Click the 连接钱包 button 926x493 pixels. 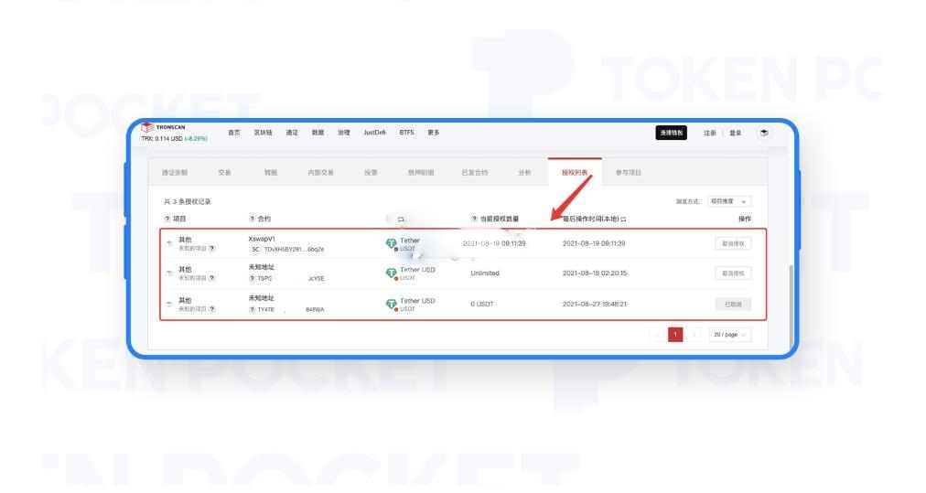point(673,134)
